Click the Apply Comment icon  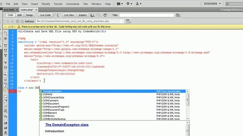(6, 97)
